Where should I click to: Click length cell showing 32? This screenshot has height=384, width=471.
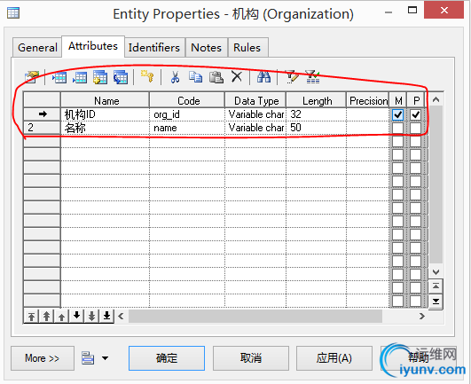tap(316, 114)
